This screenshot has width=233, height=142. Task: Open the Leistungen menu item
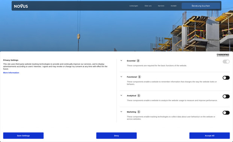click(133, 6)
